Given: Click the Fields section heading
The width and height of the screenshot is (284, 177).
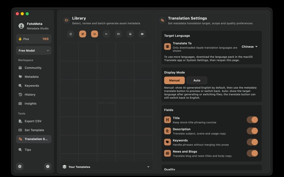Looking at the screenshot, I should [x=169, y=110].
